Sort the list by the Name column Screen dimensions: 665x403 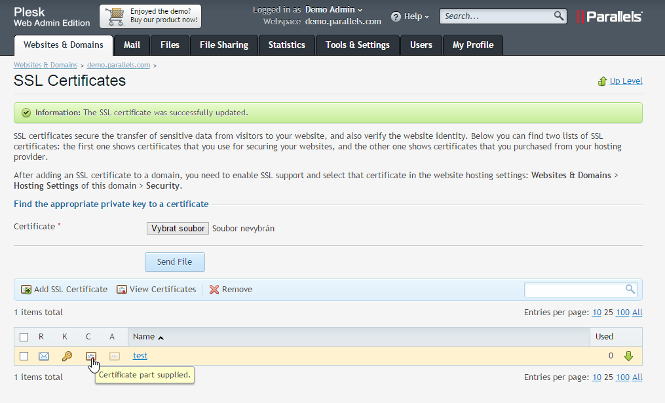[x=148, y=337]
